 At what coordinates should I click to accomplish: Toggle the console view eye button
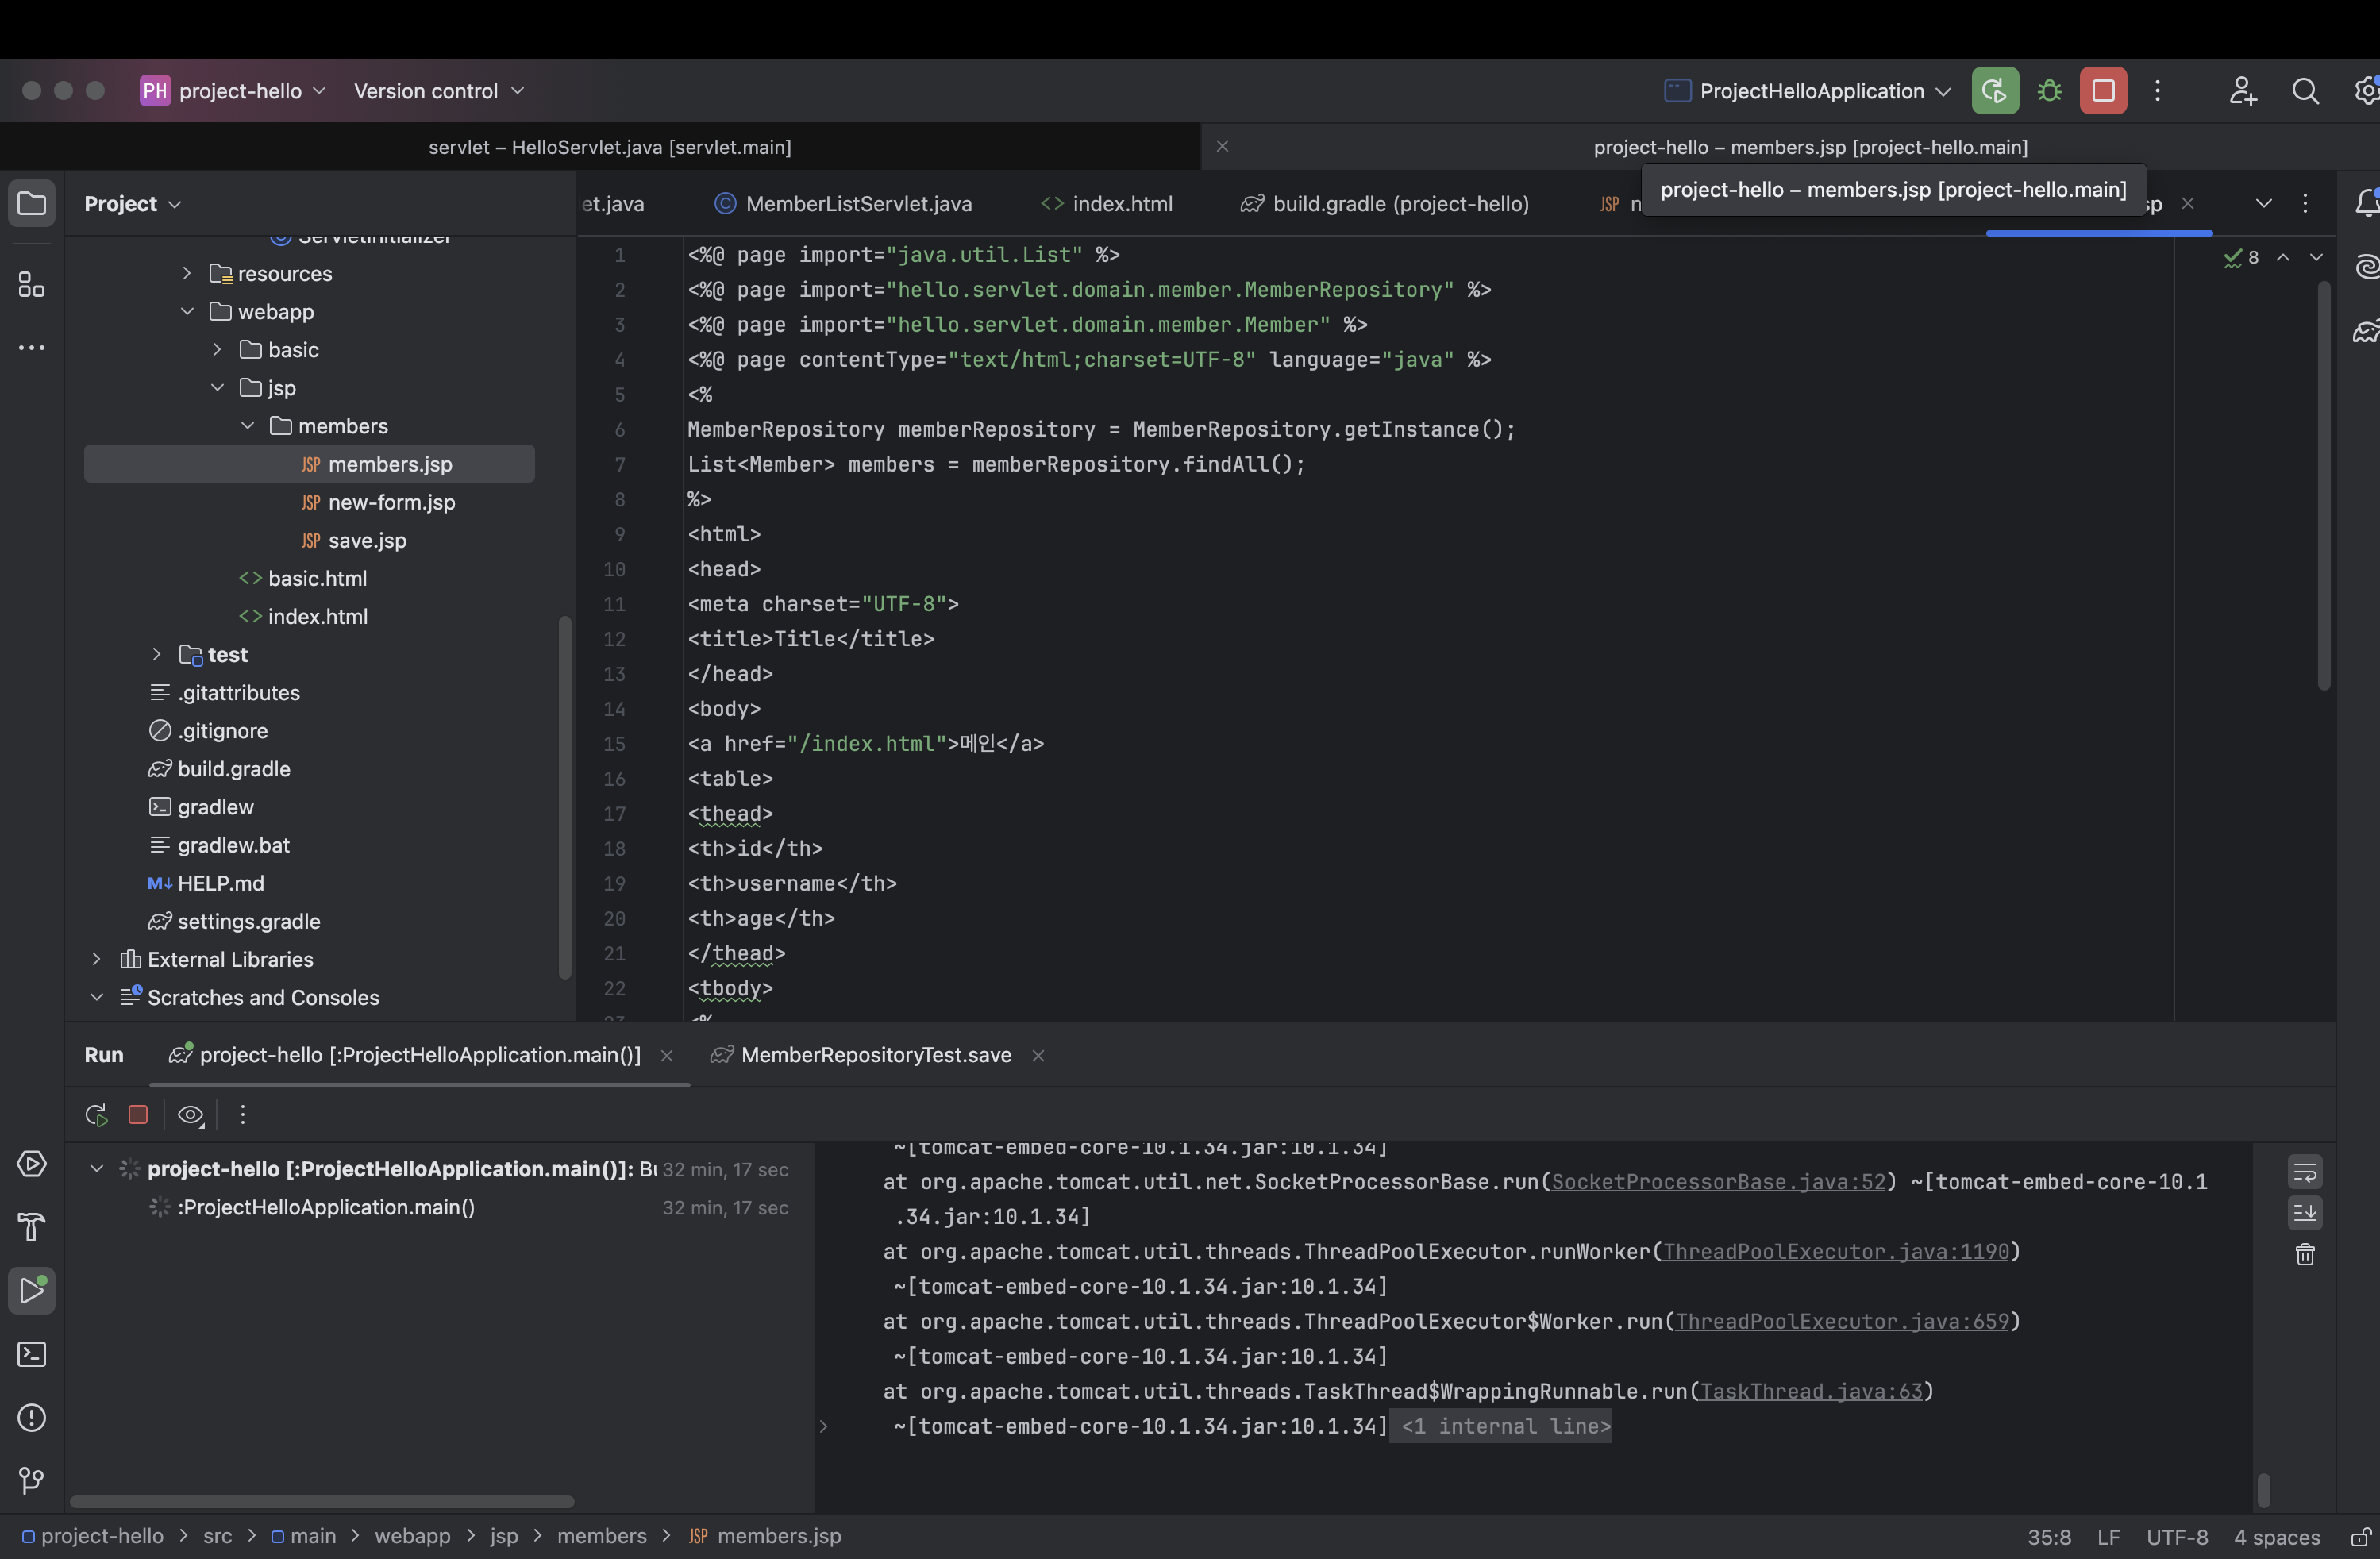tap(190, 1114)
